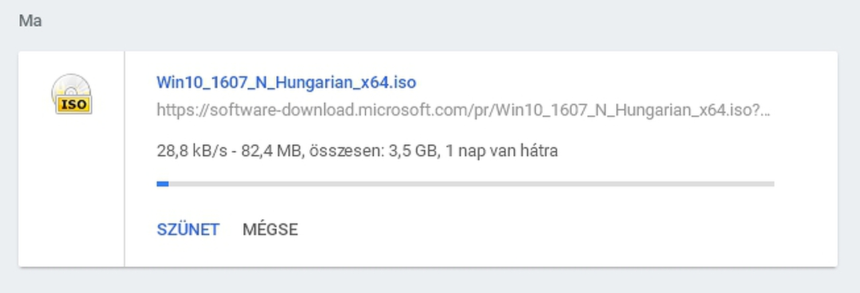Pause the download with SZÜNET
The image size is (860, 293).
pos(187,229)
